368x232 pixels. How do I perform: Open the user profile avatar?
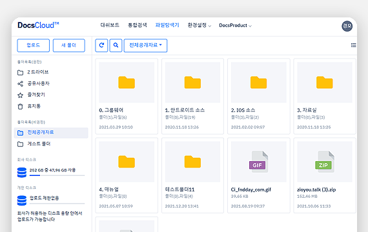(347, 26)
